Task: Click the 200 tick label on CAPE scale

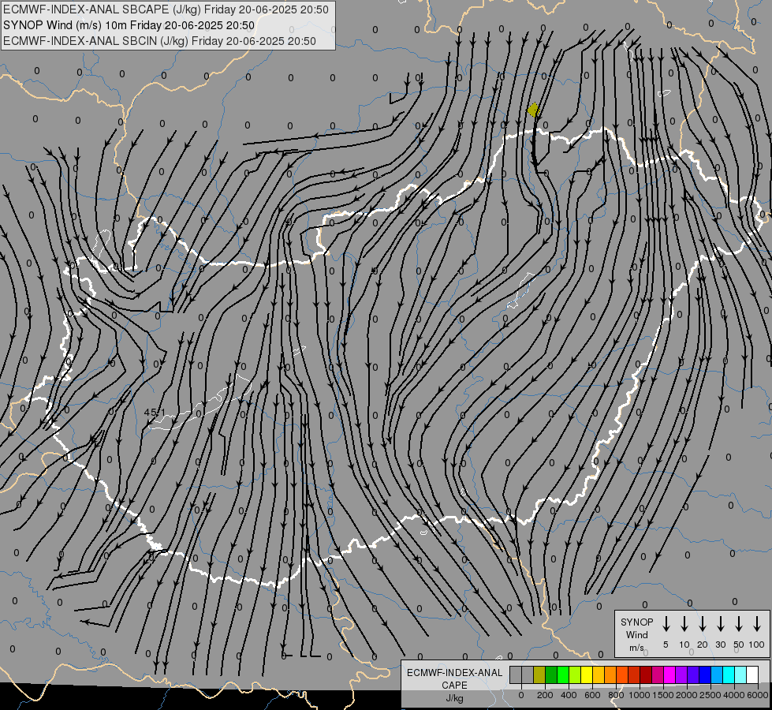Action: (545, 695)
